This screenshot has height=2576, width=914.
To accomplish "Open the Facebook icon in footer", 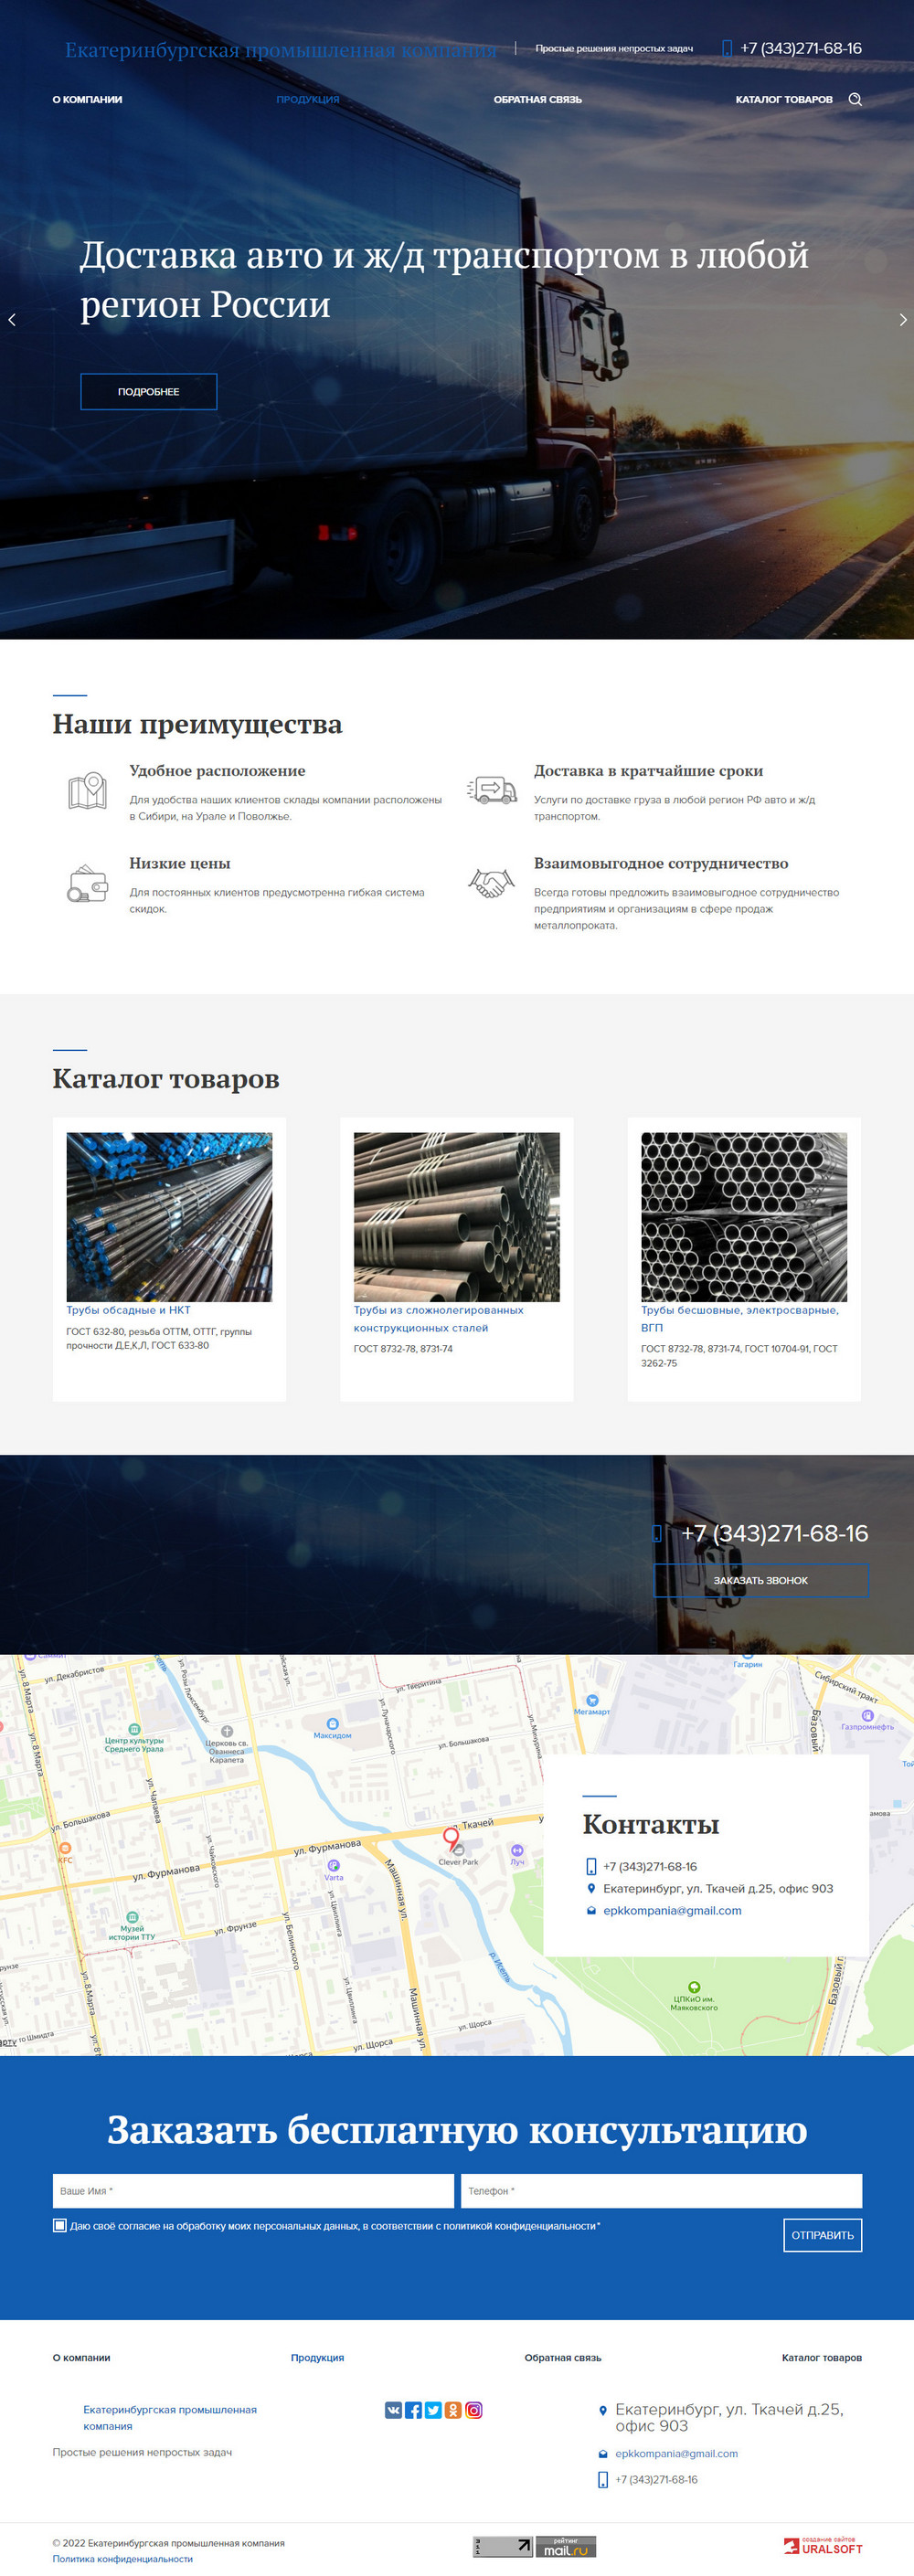I will pyautogui.click(x=413, y=2410).
